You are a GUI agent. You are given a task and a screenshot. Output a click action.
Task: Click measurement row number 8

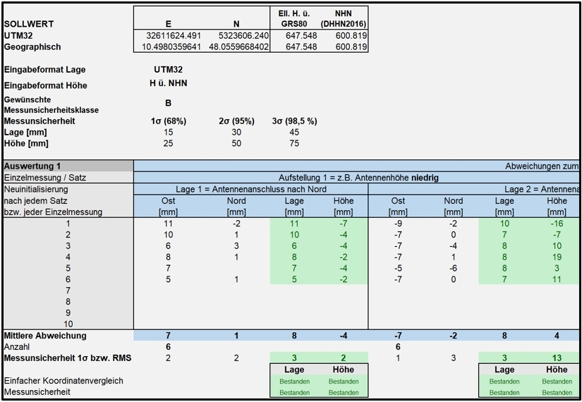tap(68, 302)
